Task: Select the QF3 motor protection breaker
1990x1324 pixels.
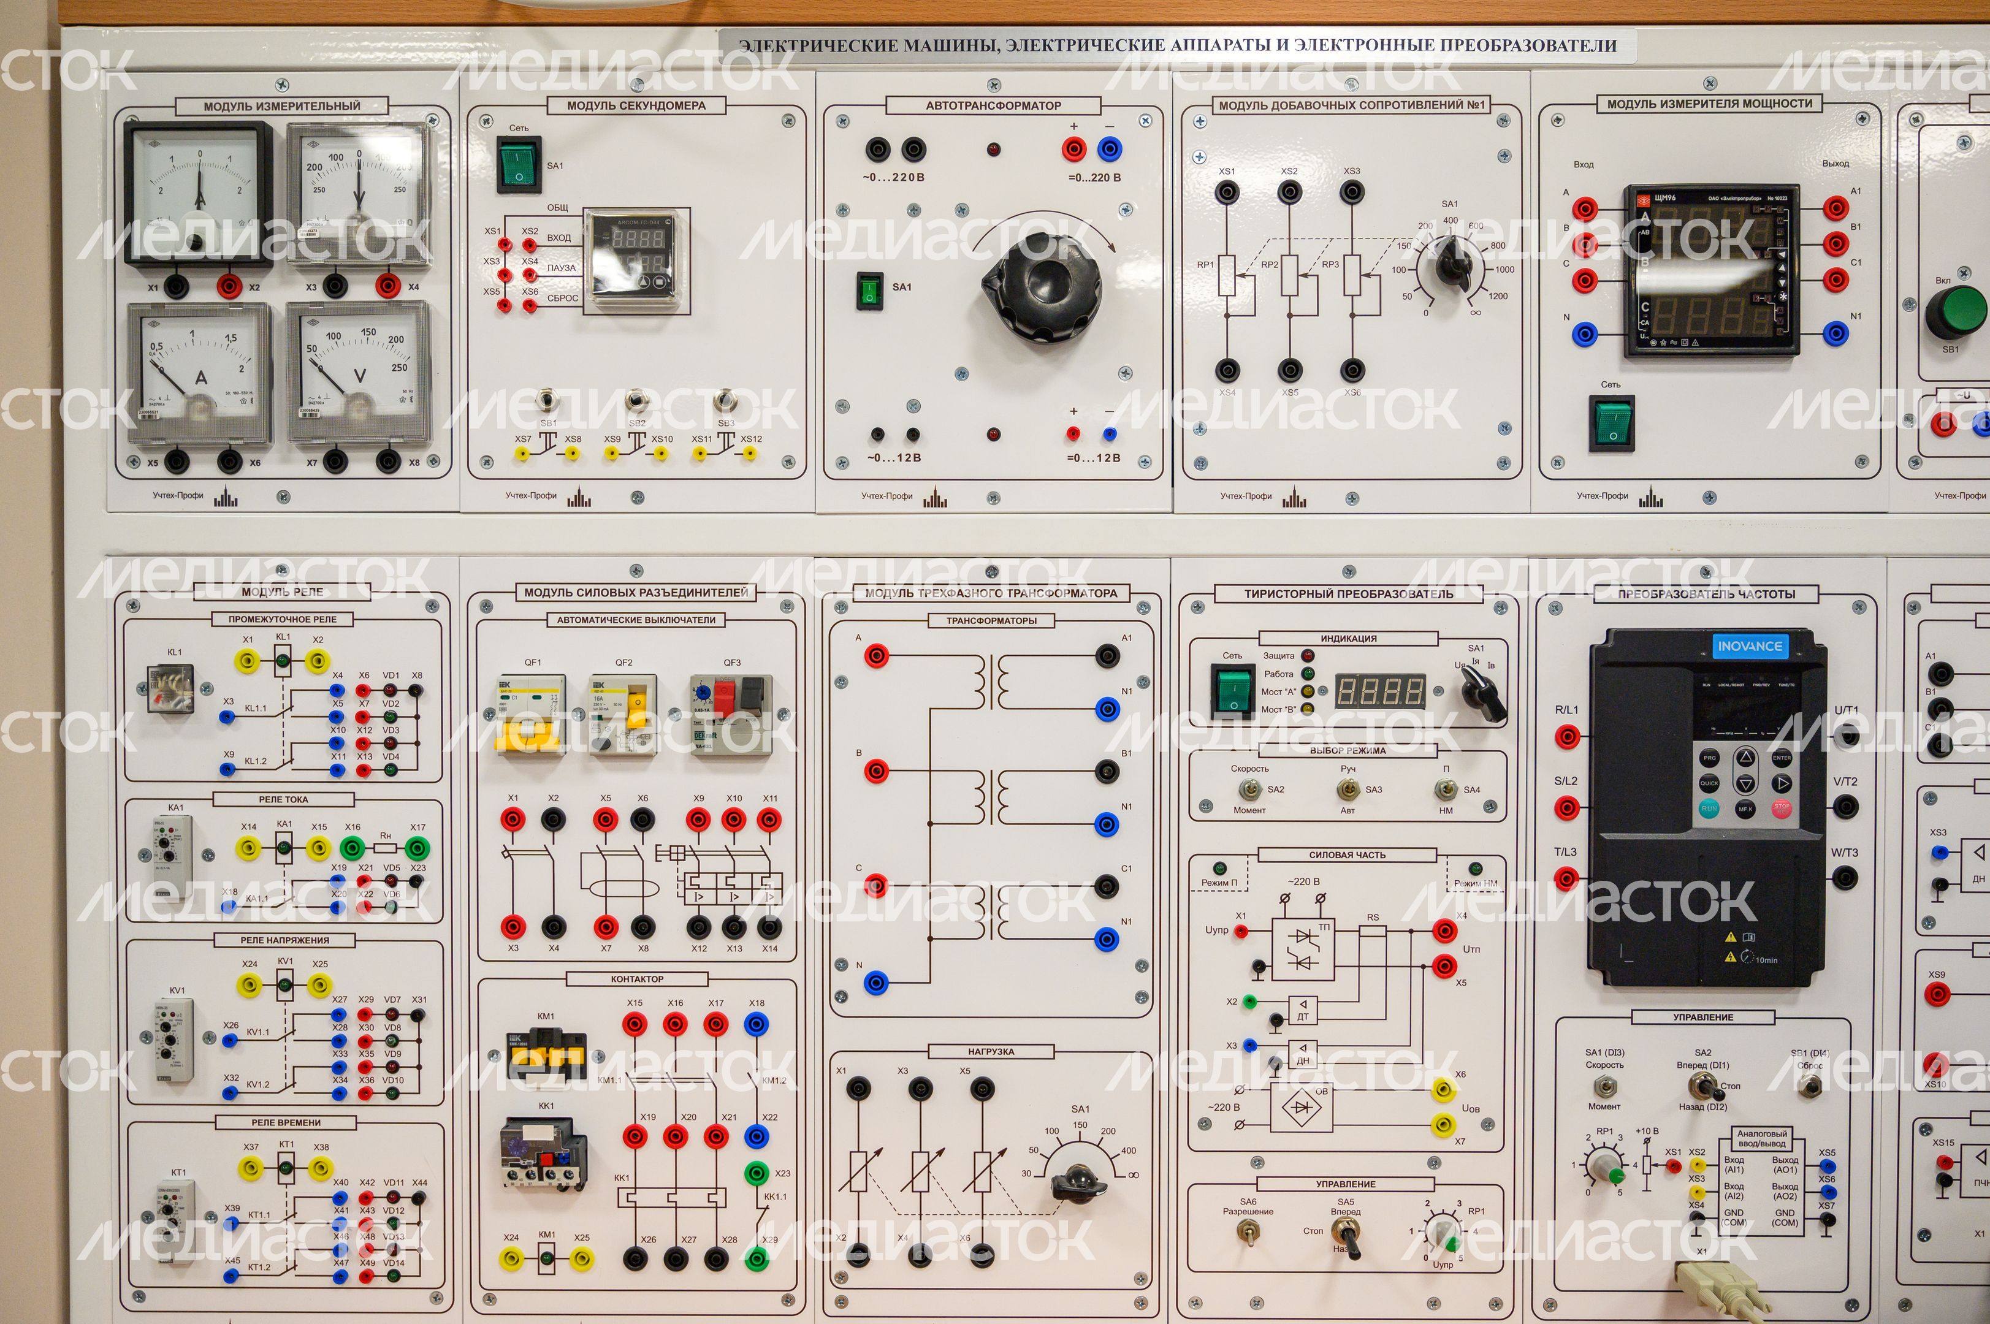Action: [731, 714]
